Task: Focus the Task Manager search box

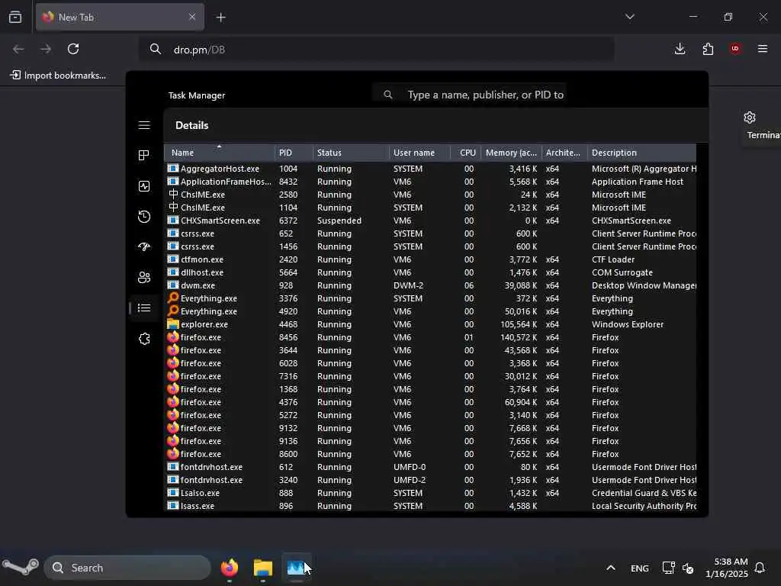Action: coord(469,95)
